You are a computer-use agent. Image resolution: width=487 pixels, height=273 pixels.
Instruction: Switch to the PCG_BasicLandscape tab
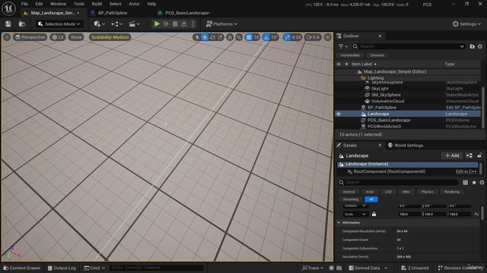188,13
